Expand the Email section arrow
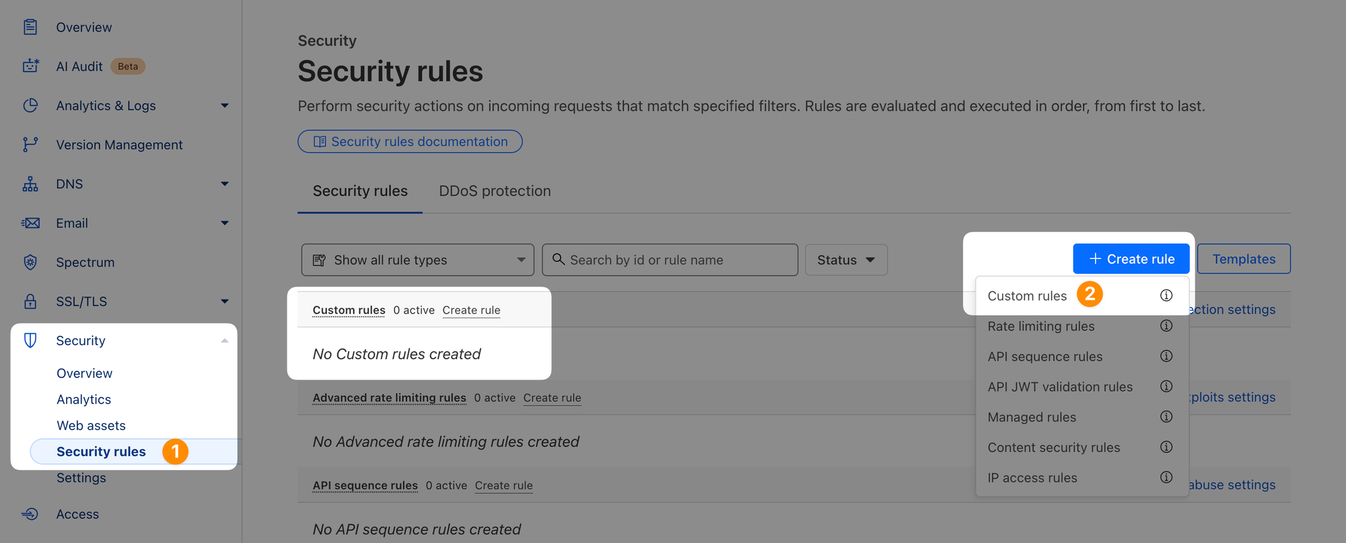Viewport: 1346px width, 543px height. 225,223
